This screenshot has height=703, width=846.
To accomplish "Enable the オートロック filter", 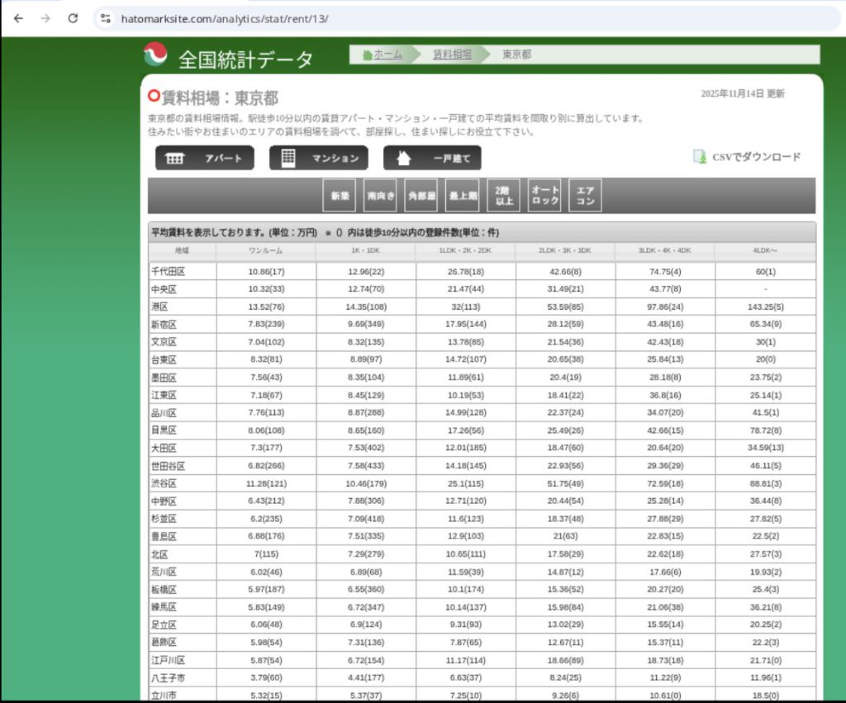I will [544, 196].
